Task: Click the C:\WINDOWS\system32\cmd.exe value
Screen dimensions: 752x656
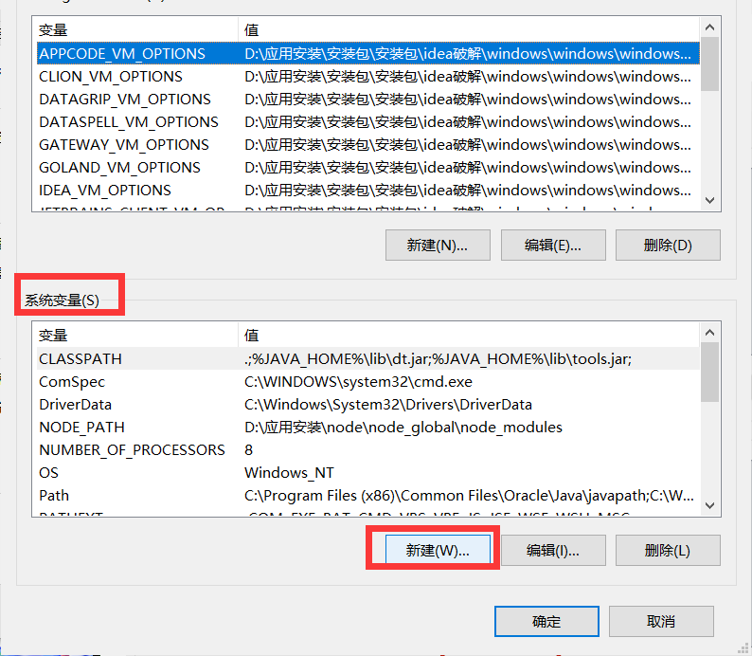Action: tap(358, 381)
